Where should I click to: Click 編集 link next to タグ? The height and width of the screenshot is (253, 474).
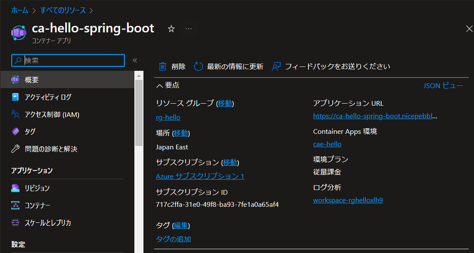(x=181, y=225)
